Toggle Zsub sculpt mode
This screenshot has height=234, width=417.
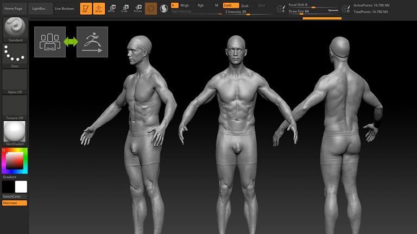[x=245, y=5]
